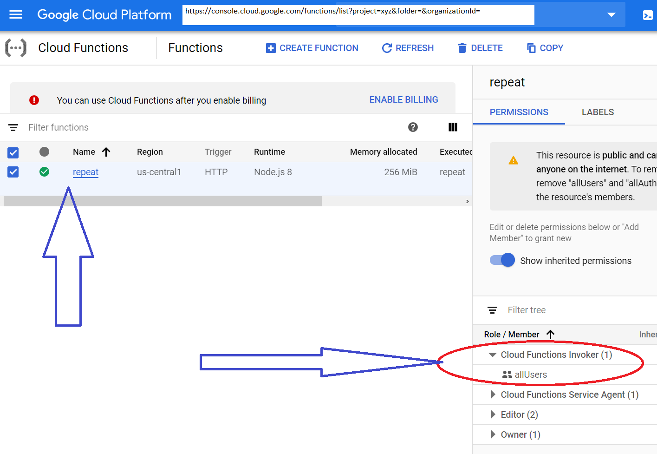The height and width of the screenshot is (454, 657).
Task: Click the Runtime column header
Action: coord(269,152)
